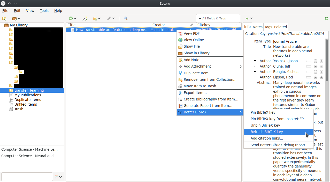Toggle name field mode for Lipson, Hod

(309, 77)
